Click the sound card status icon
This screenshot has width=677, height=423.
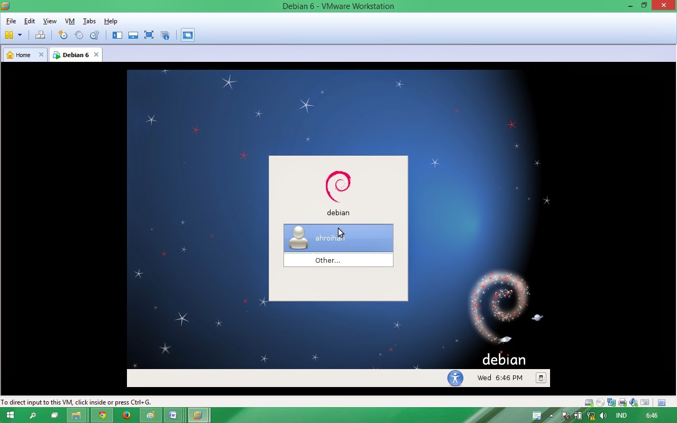point(634,402)
